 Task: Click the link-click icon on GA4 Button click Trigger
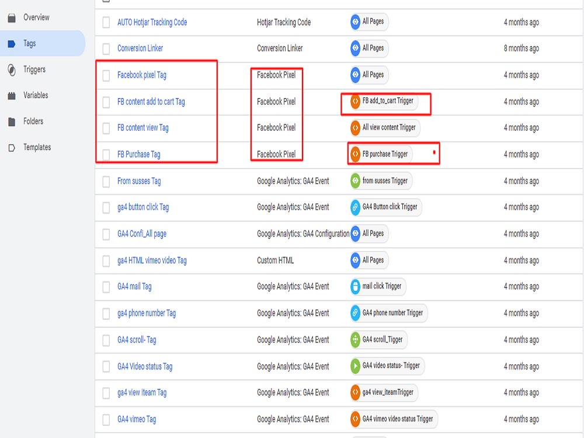[355, 207]
